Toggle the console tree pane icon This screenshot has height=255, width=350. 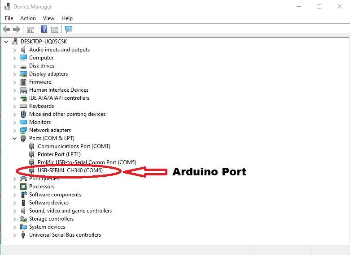31,29
